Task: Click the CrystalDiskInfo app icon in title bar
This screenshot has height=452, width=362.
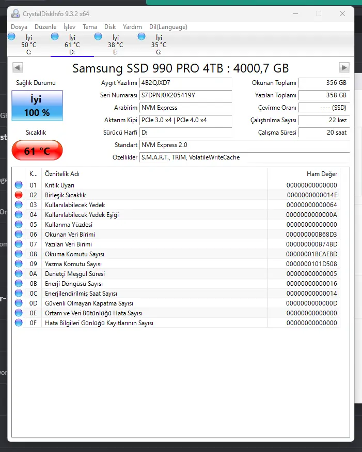Action: (x=15, y=13)
